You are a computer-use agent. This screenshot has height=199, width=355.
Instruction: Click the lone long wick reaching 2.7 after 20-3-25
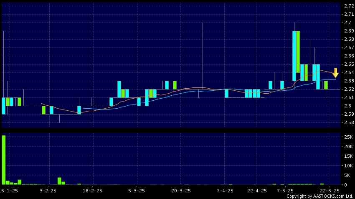(x=203, y=56)
